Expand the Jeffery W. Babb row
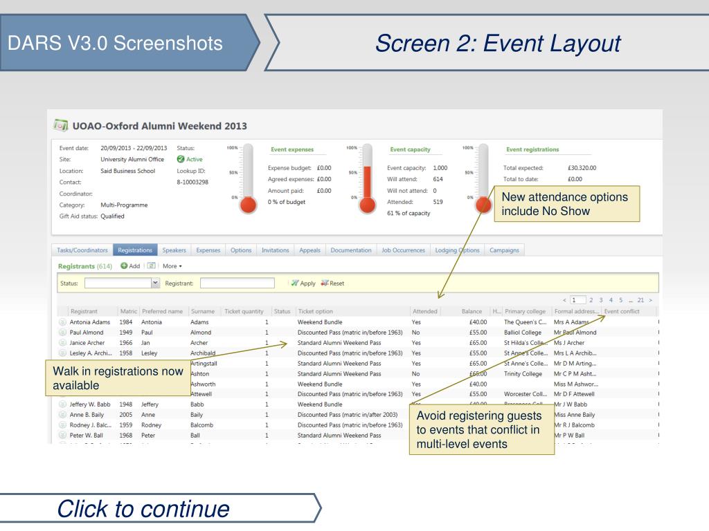This screenshot has height=531, width=709. pyautogui.click(x=62, y=404)
